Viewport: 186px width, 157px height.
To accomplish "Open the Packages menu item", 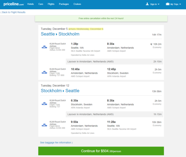I will 64,4.
